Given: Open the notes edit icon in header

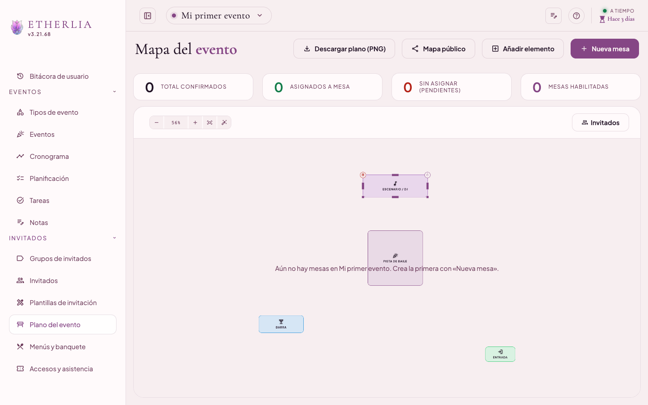Looking at the screenshot, I should [553, 16].
